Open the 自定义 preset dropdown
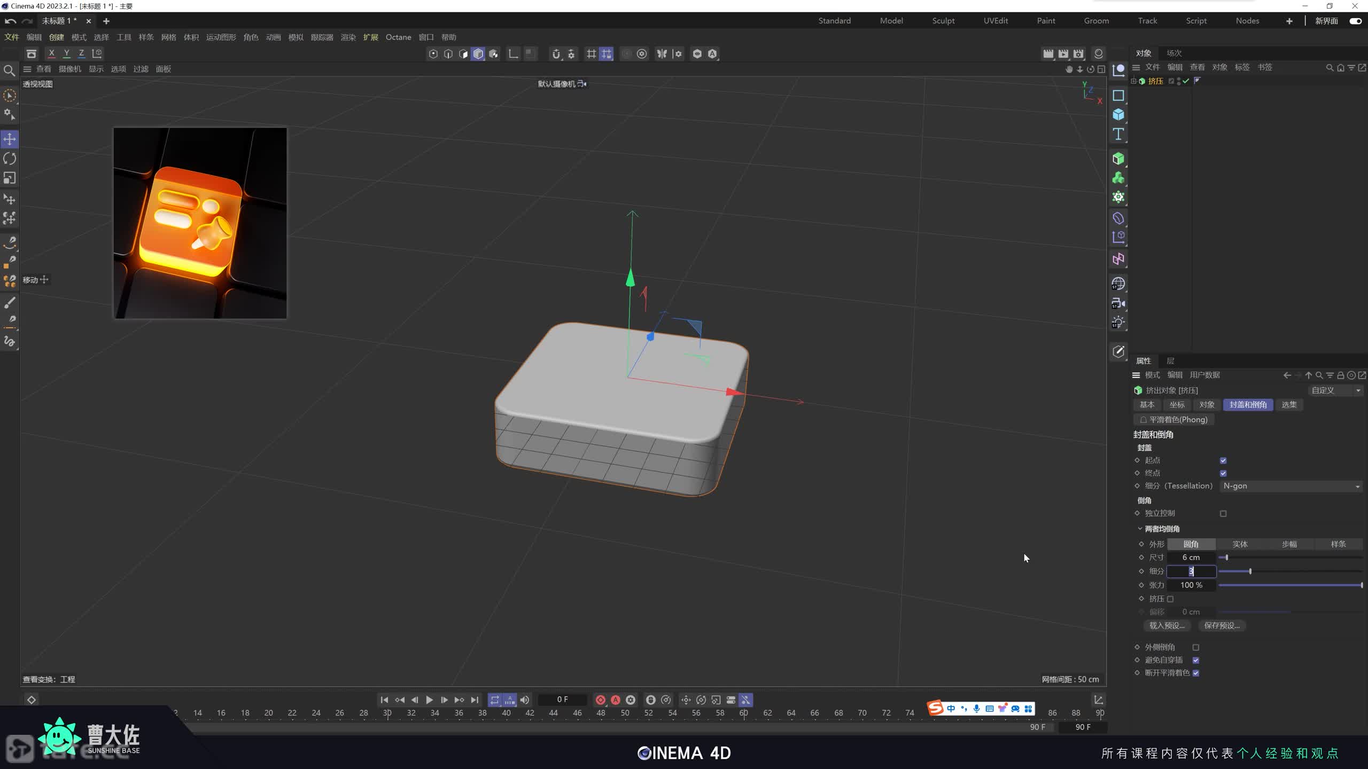This screenshot has height=769, width=1368. coord(1334,390)
